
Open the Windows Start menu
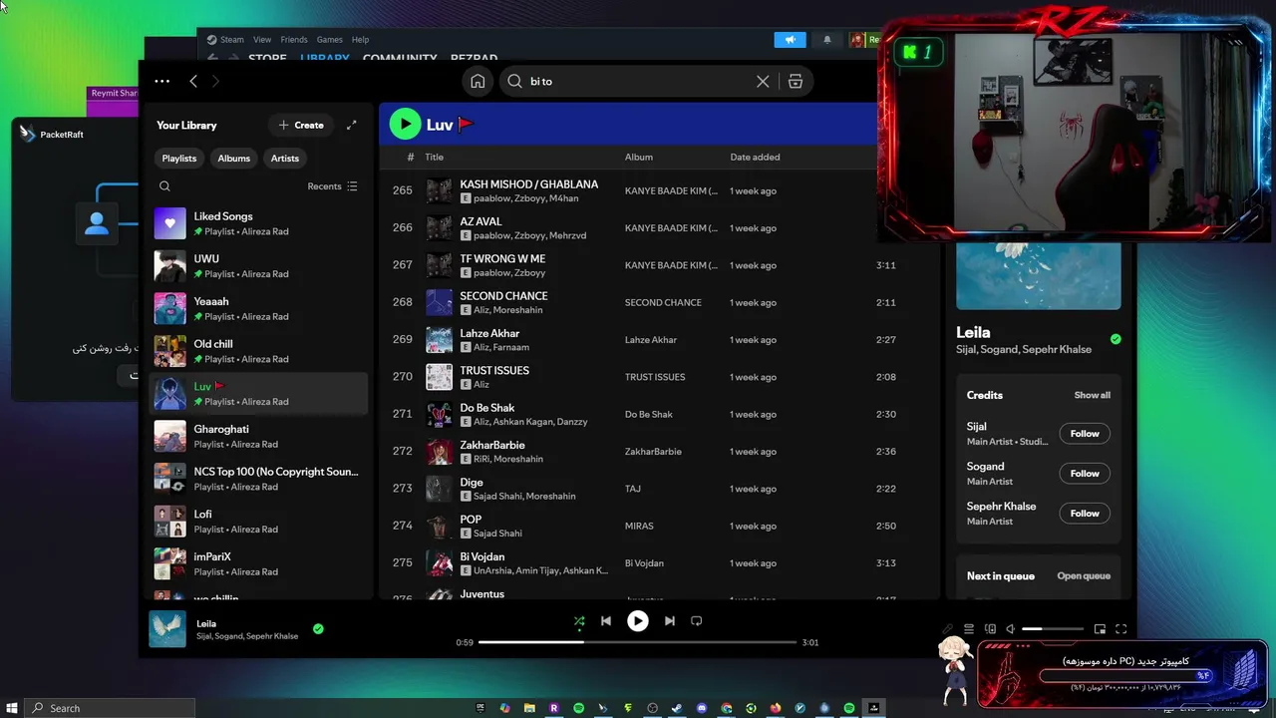[12, 708]
